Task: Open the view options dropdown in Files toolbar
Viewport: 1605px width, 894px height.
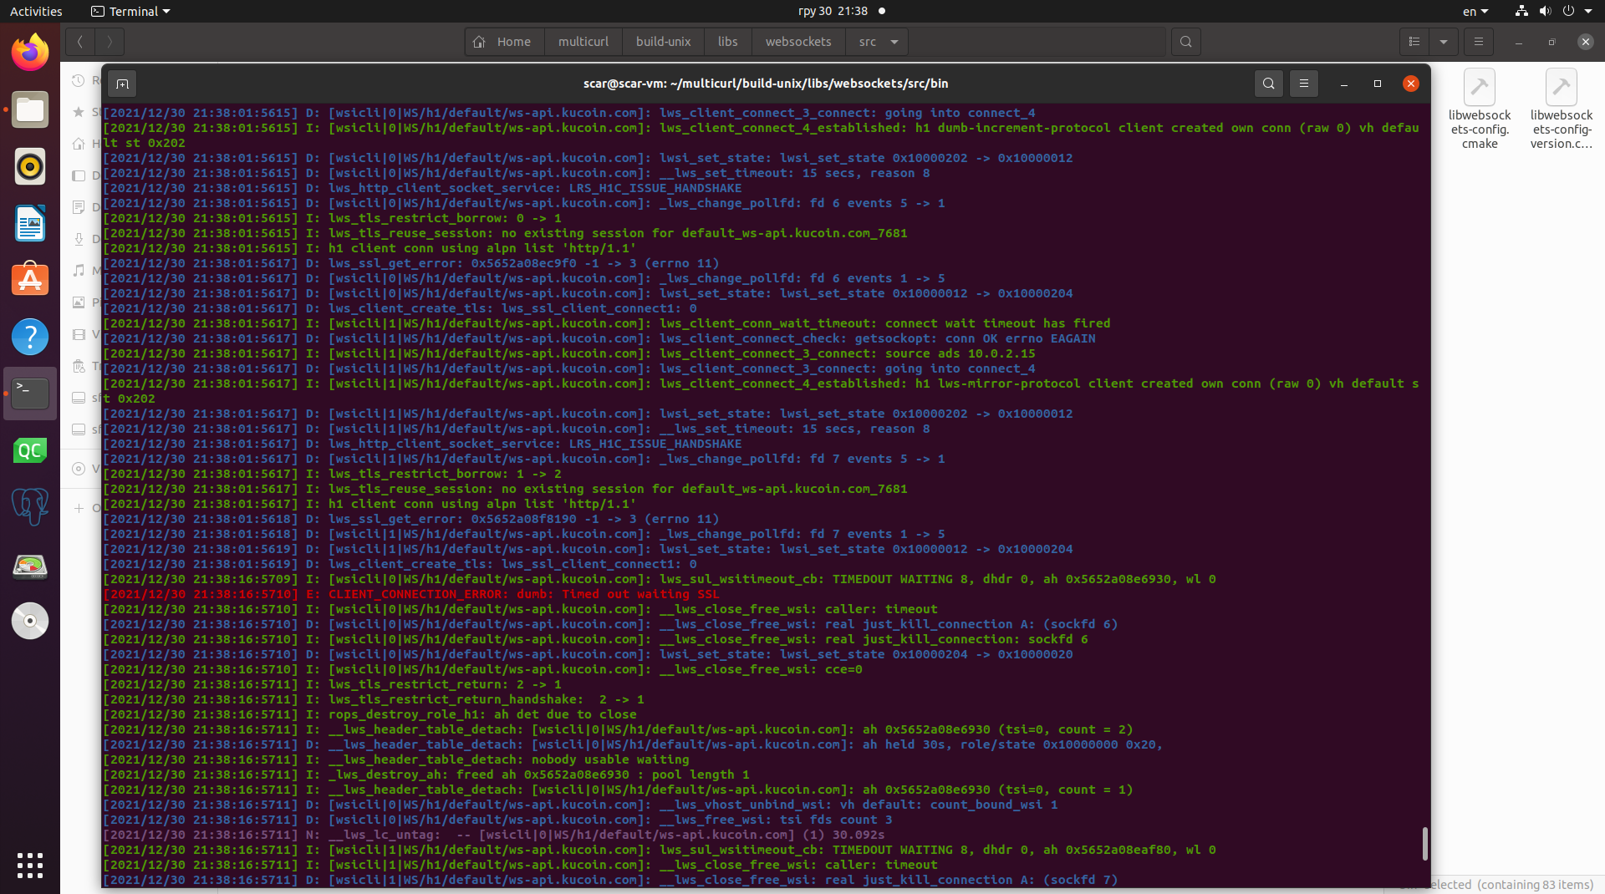Action: coord(1444,41)
